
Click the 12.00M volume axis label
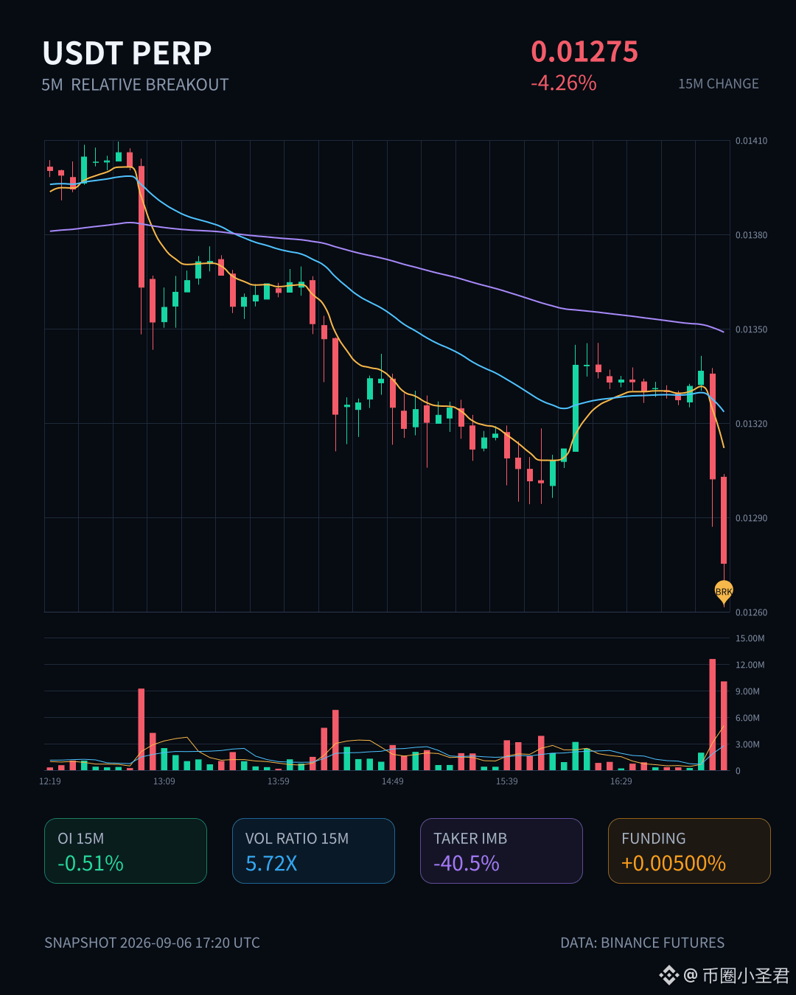(750, 665)
